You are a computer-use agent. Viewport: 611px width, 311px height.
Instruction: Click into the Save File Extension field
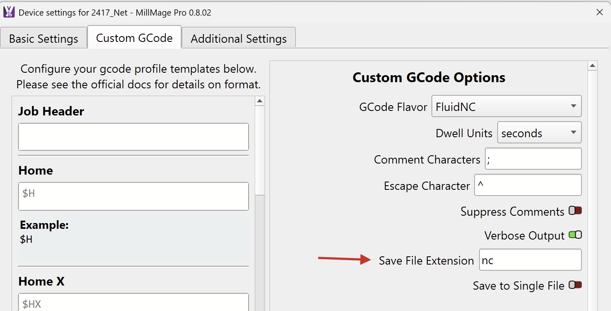coord(530,260)
